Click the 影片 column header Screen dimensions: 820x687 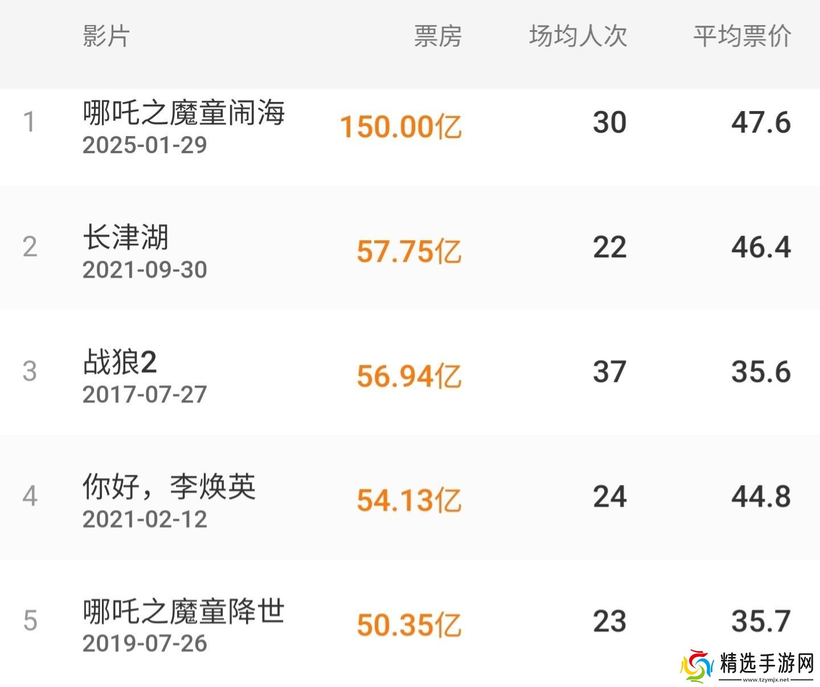tap(106, 36)
